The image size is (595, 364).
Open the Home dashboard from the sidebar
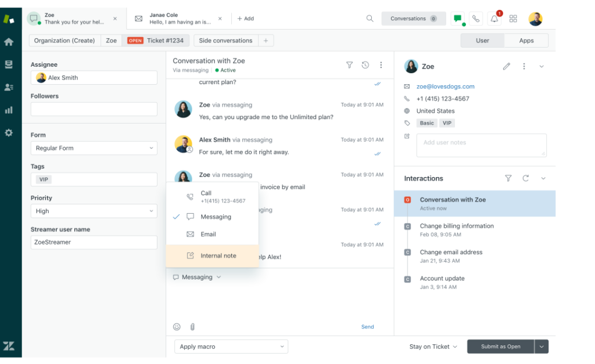pyautogui.click(x=8, y=42)
